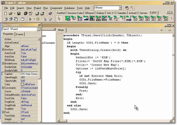The width and height of the screenshot is (177, 125).
Task: Click the Open Project icon
Action: coord(31,14)
